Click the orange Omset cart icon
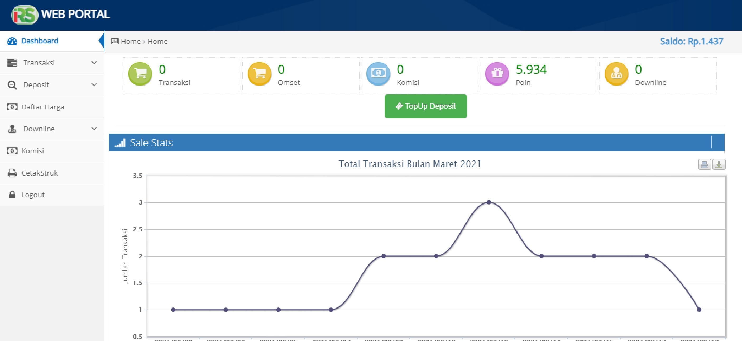The width and height of the screenshot is (742, 341). 259,74
